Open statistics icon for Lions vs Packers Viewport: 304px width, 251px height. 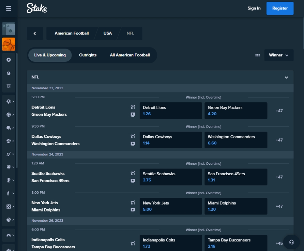point(133,107)
